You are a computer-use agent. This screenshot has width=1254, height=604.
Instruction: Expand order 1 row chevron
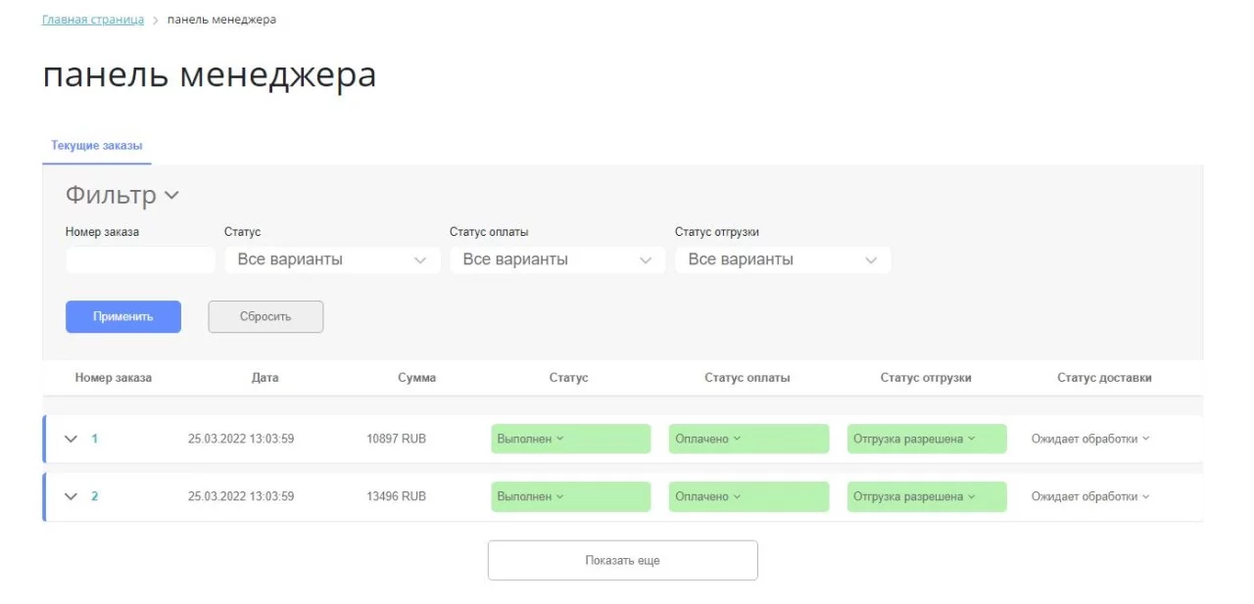71,440
